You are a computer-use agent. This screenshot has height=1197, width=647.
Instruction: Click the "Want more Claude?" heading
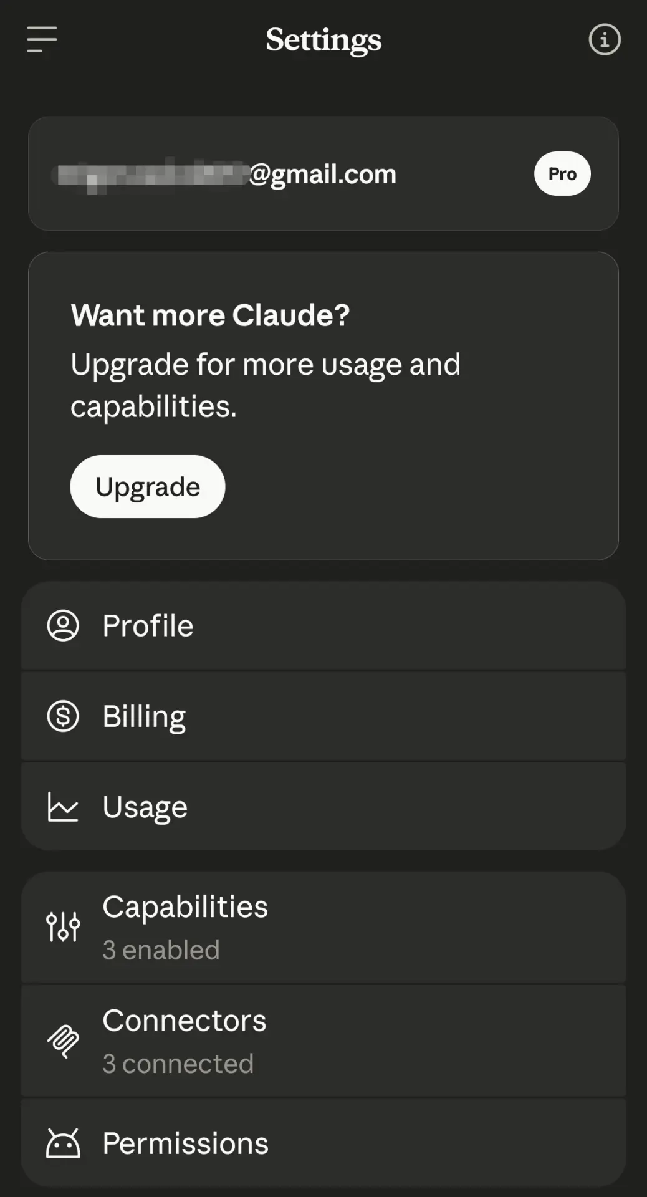tap(210, 315)
